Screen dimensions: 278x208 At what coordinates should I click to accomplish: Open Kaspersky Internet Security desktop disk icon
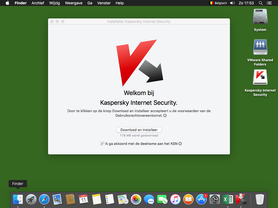tap(260, 78)
